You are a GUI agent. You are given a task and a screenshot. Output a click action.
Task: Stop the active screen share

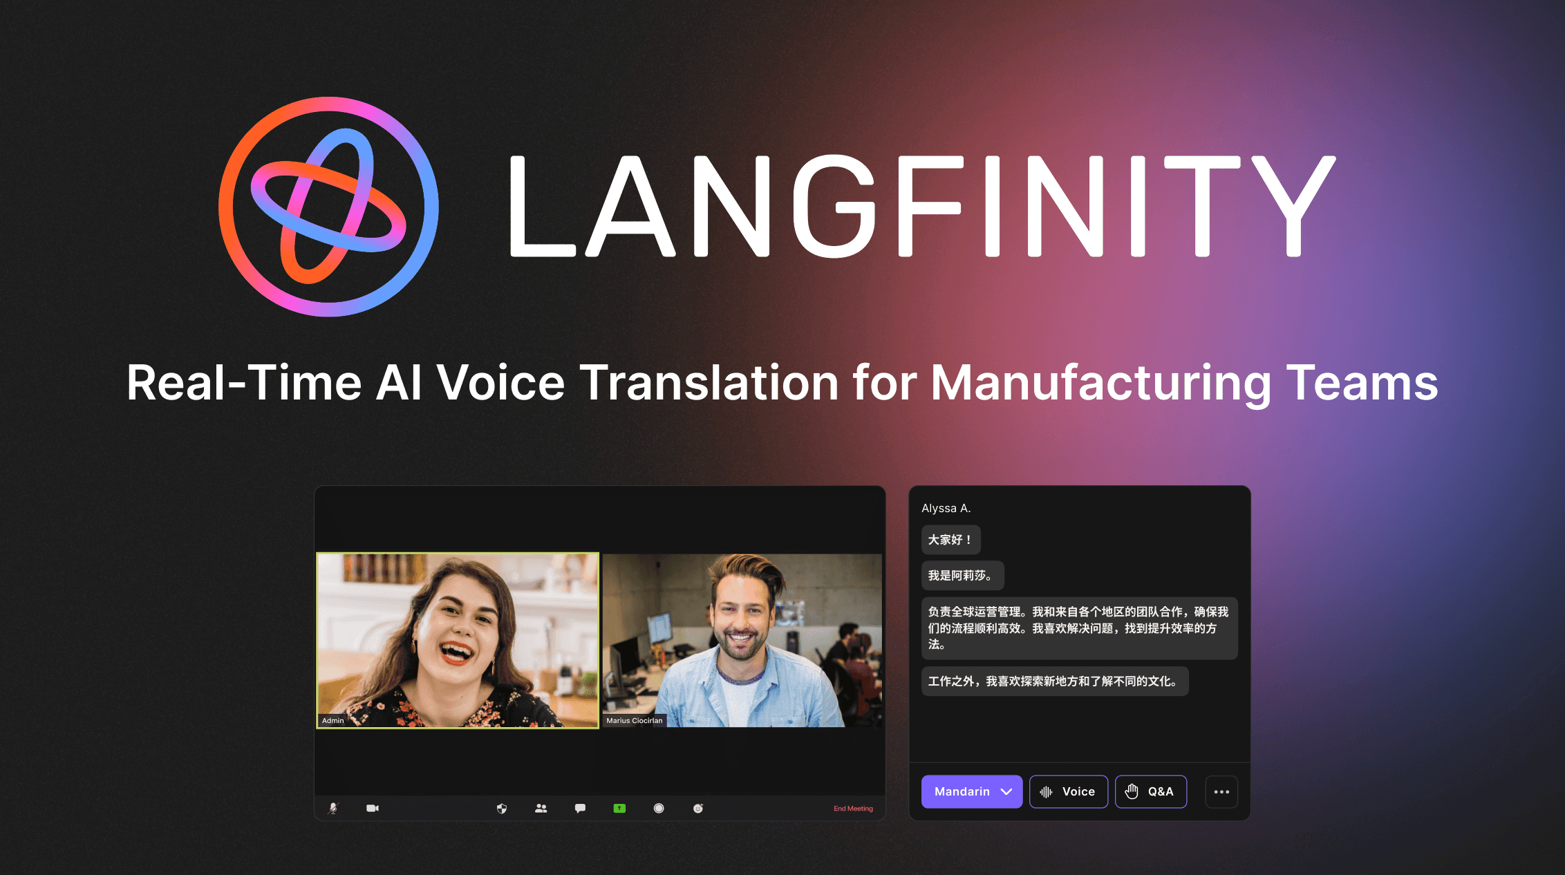tap(619, 807)
